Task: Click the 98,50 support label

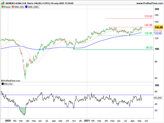Action: point(149,48)
